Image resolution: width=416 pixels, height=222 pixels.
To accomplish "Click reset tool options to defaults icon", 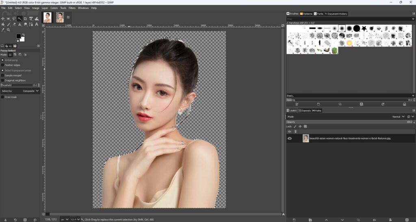I will [x=35, y=220].
